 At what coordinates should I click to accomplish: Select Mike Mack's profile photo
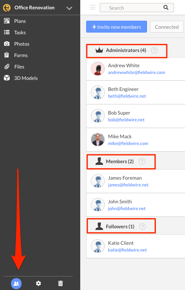tap(98, 140)
